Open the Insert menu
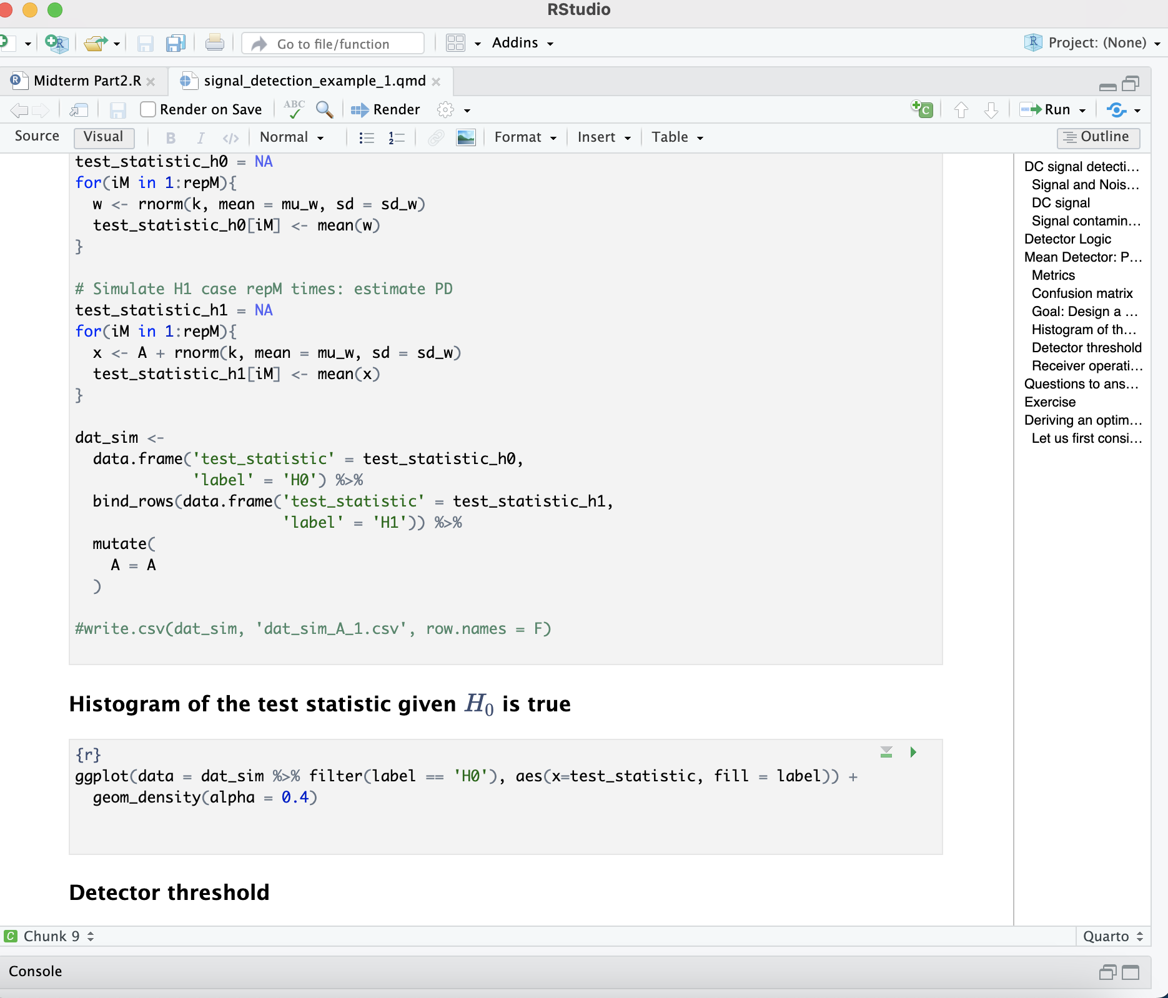This screenshot has height=998, width=1168. tap(604, 137)
